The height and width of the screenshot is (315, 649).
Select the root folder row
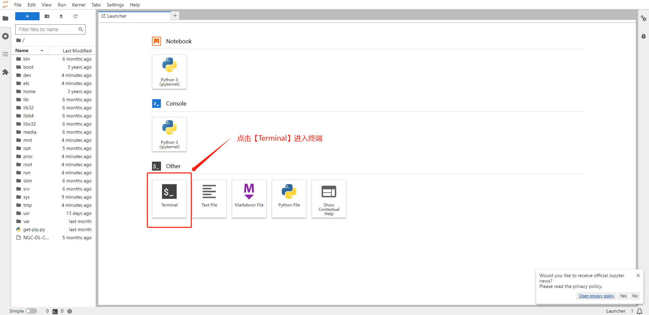54,164
